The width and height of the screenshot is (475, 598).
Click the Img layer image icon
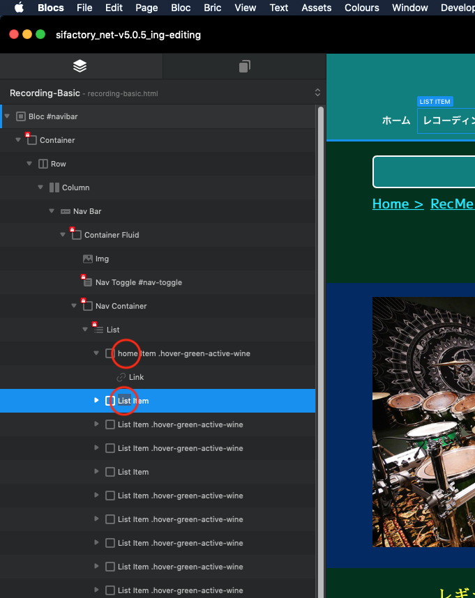coord(88,259)
